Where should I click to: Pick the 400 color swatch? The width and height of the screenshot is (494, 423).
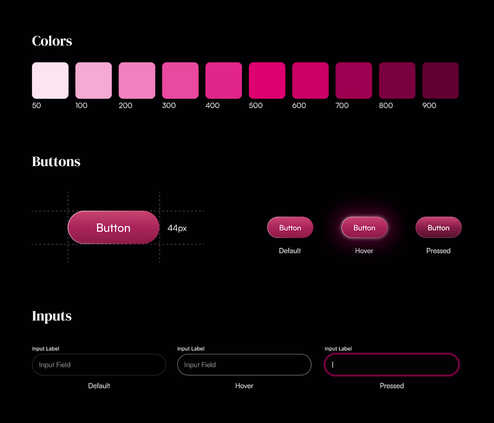pos(224,80)
